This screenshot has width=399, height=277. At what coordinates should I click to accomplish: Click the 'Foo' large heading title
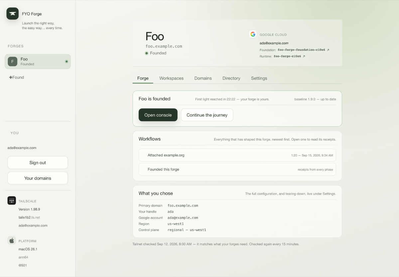point(155,36)
